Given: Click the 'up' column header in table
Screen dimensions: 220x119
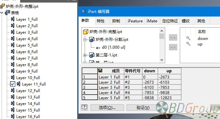Looking at the screenshot, I should (169, 71).
